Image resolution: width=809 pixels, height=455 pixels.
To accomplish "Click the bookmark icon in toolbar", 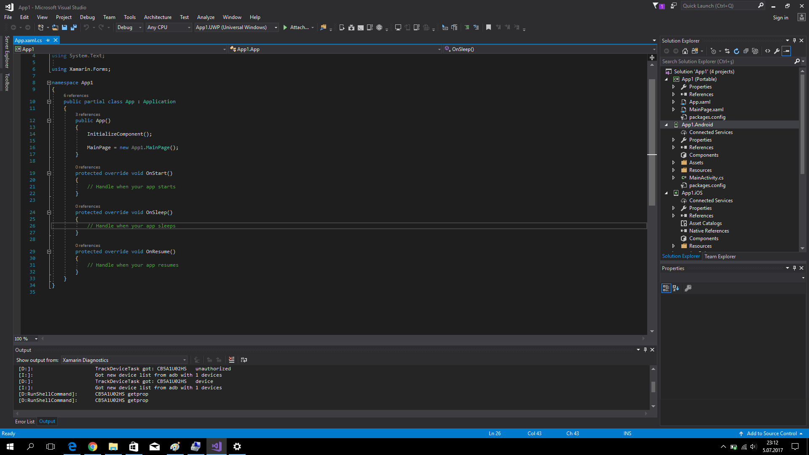I will (488, 27).
